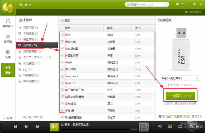
Task: Click the album art thumbnail in the player bar
Action: pyautogui.click(x=54, y=127)
